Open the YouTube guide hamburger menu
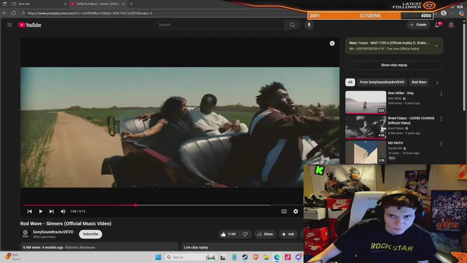 point(10,25)
